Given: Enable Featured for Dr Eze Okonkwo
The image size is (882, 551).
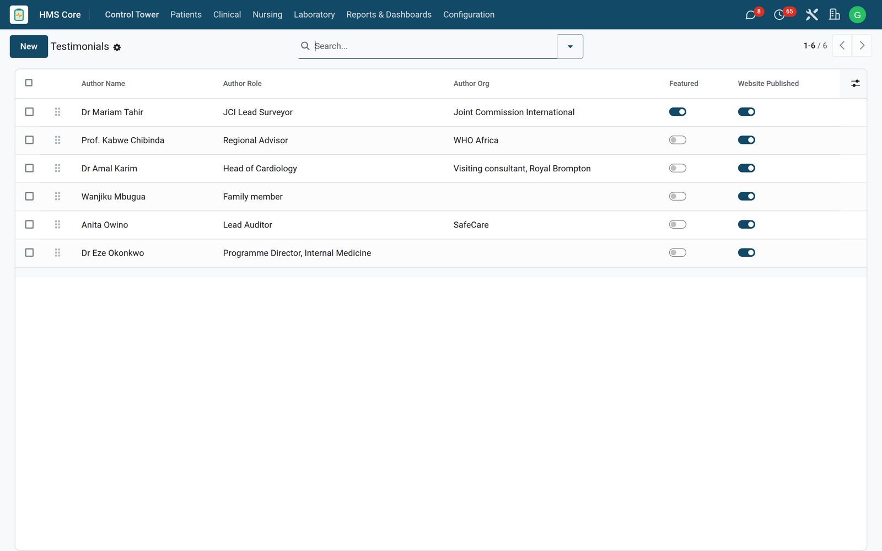Looking at the screenshot, I should [x=677, y=252].
